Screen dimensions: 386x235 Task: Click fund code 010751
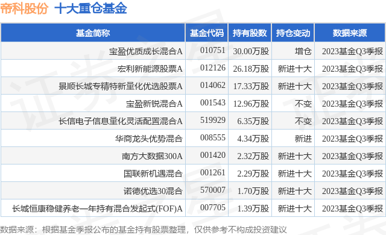(x=213, y=50)
